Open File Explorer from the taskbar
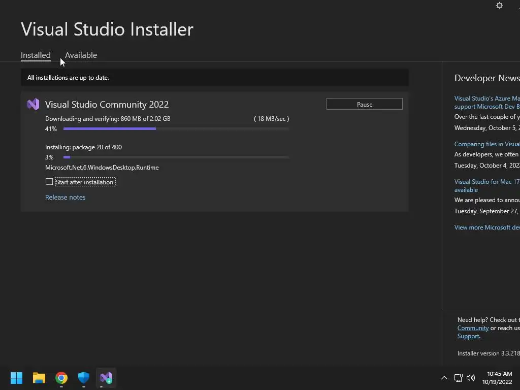The image size is (520, 390). 39,378
